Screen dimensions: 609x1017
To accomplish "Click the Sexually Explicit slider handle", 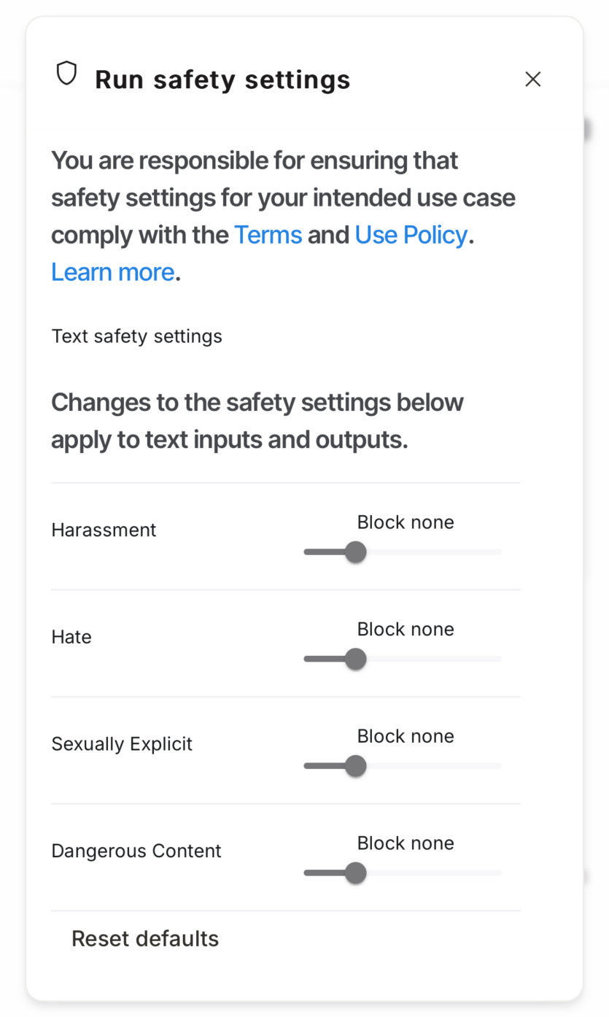I will pyautogui.click(x=355, y=766).
